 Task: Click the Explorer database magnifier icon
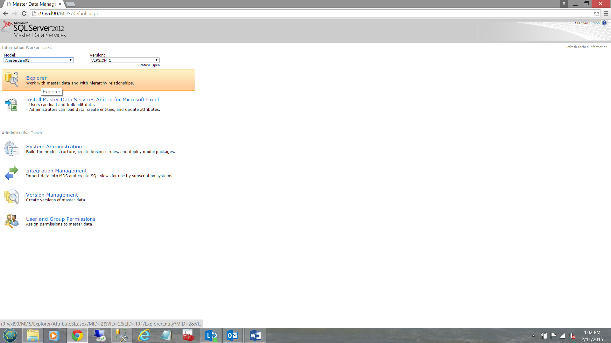click(x=11, y=79)
